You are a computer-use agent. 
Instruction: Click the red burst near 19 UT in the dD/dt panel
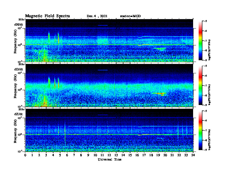[160, 93]
